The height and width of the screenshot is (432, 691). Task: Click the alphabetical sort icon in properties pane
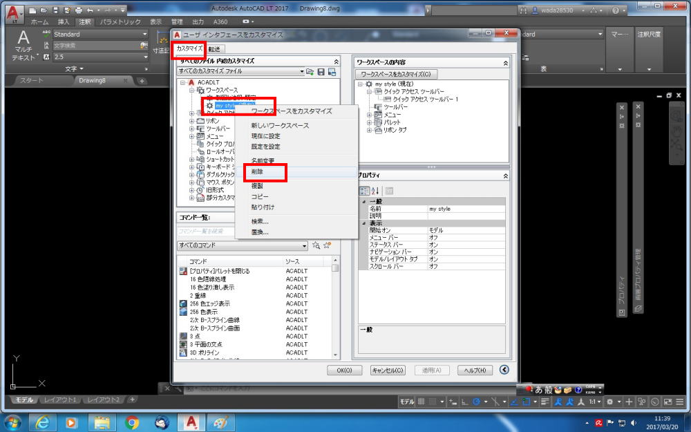pyautogui.click(x=375, y=191)
